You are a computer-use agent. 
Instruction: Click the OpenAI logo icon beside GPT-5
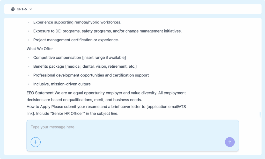point(13,9)
